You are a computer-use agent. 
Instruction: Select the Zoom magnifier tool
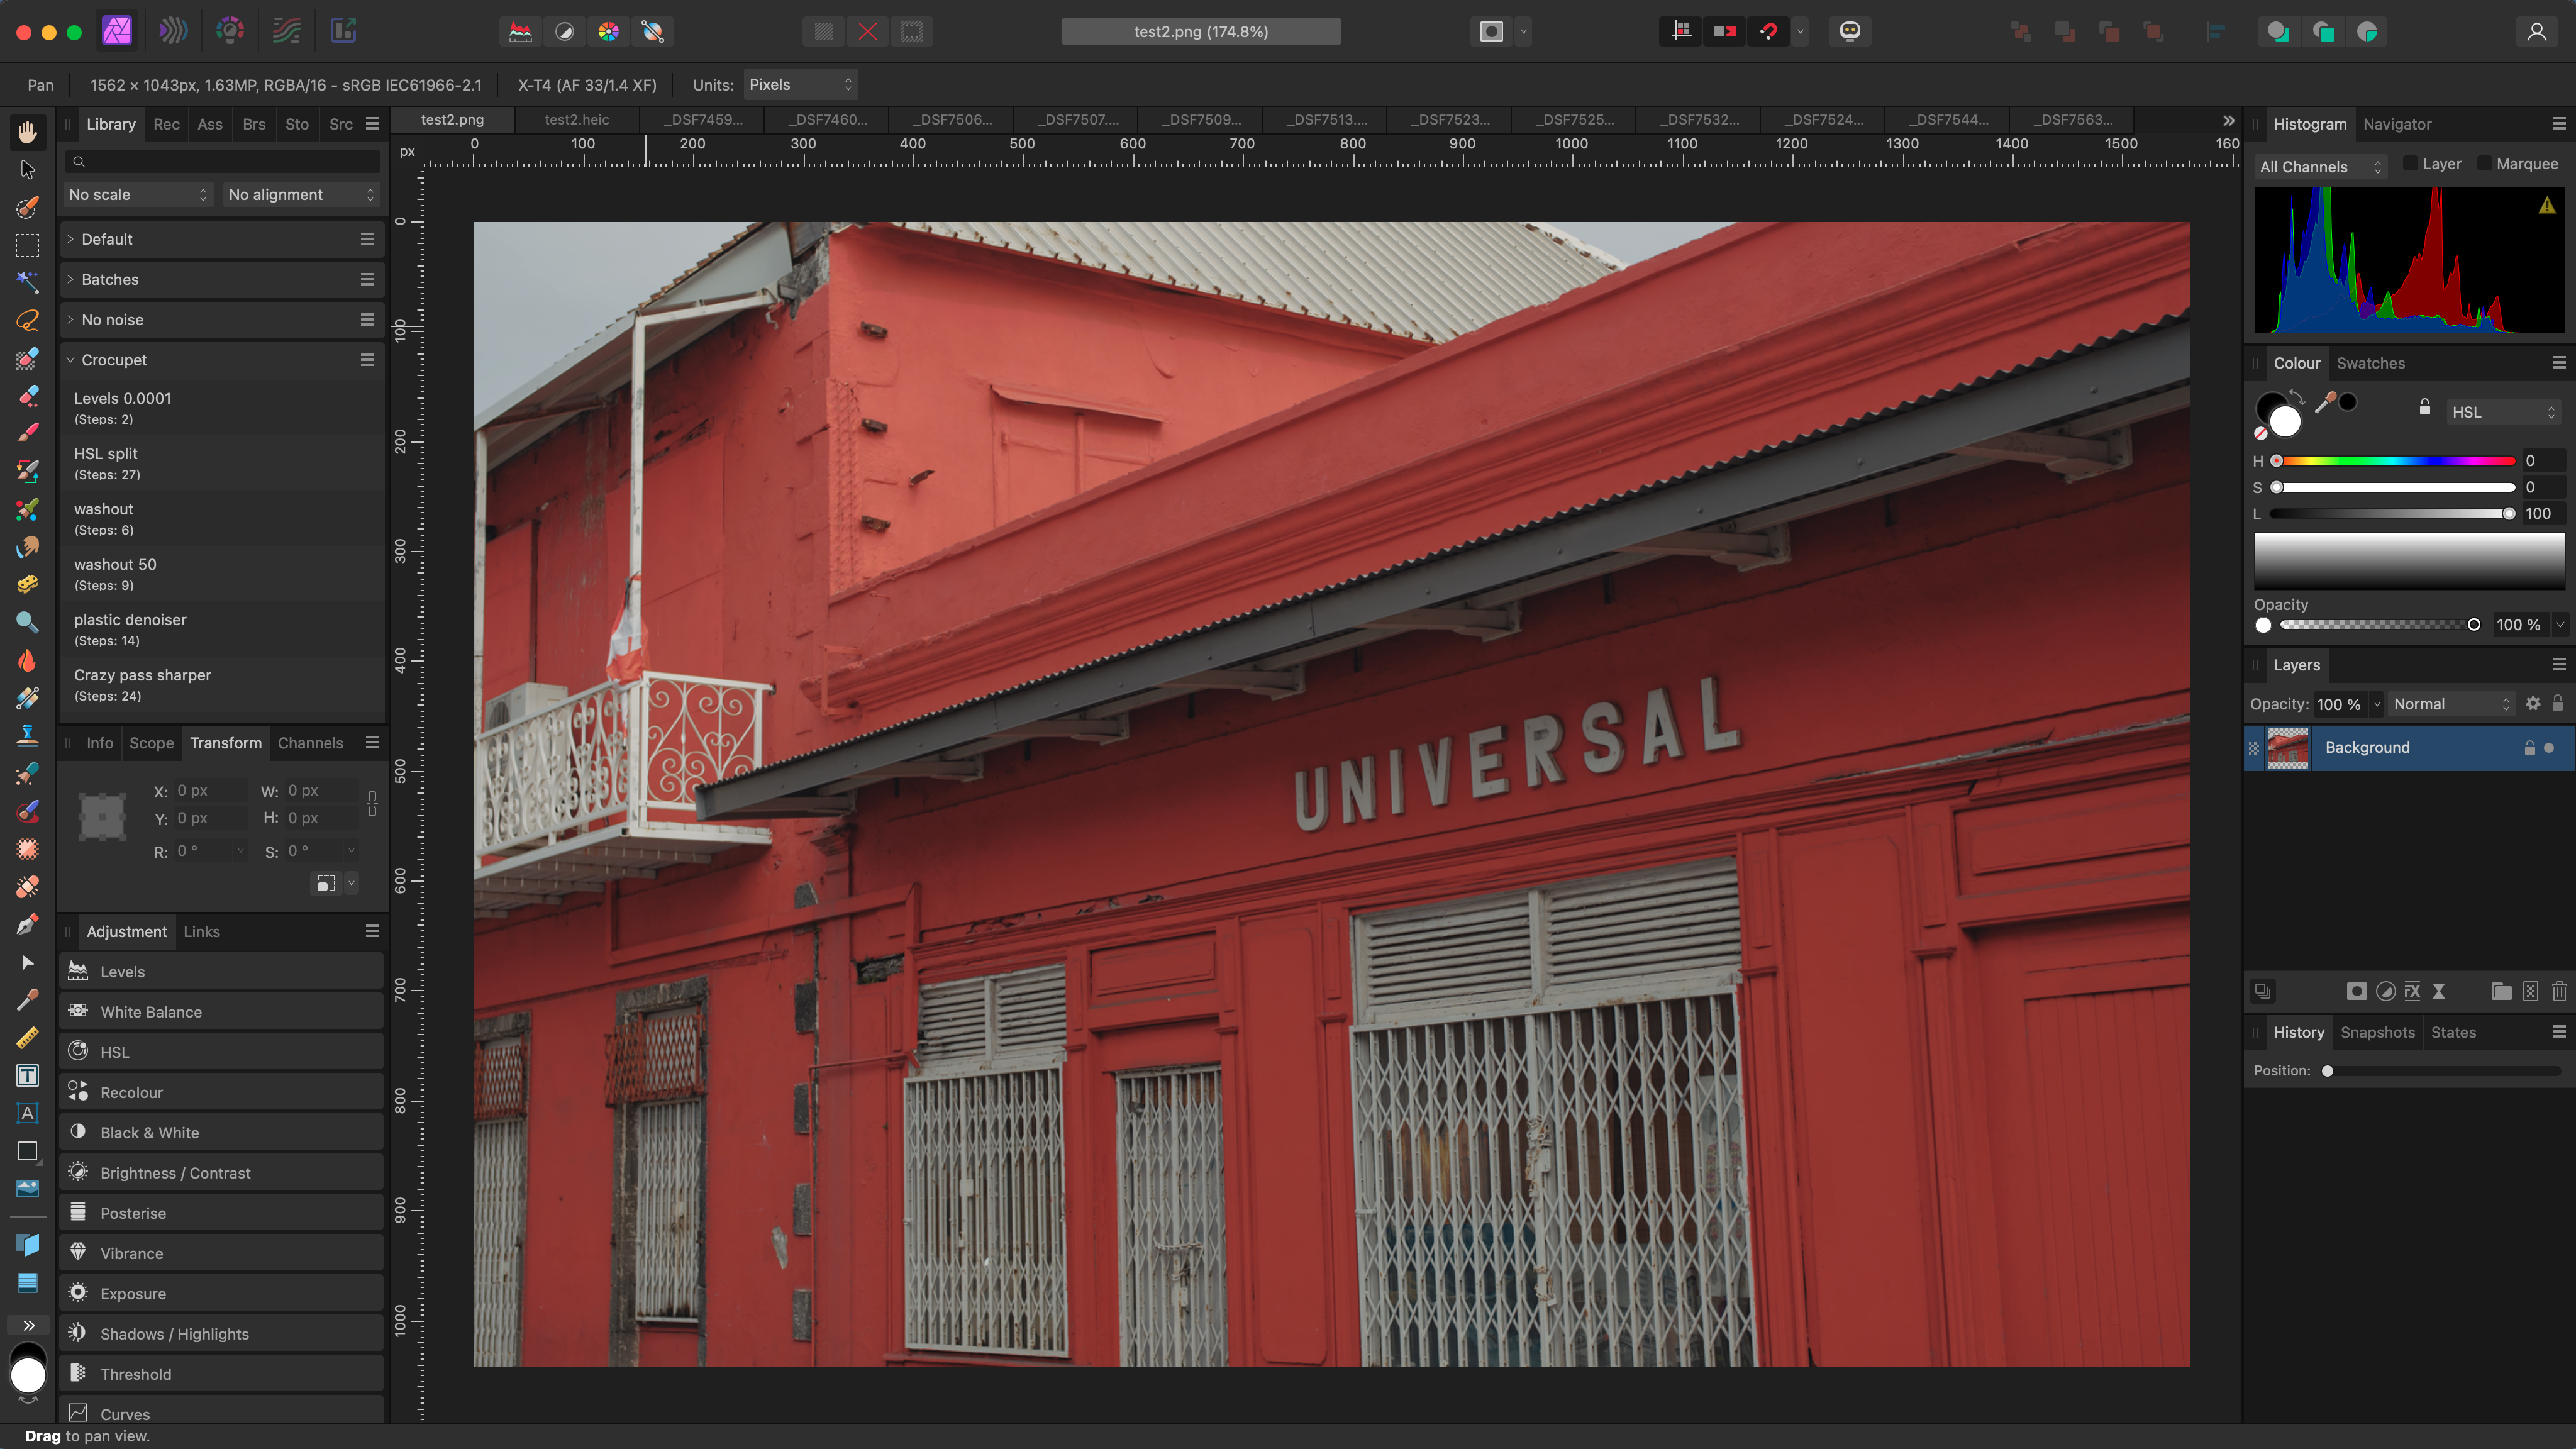27,622
